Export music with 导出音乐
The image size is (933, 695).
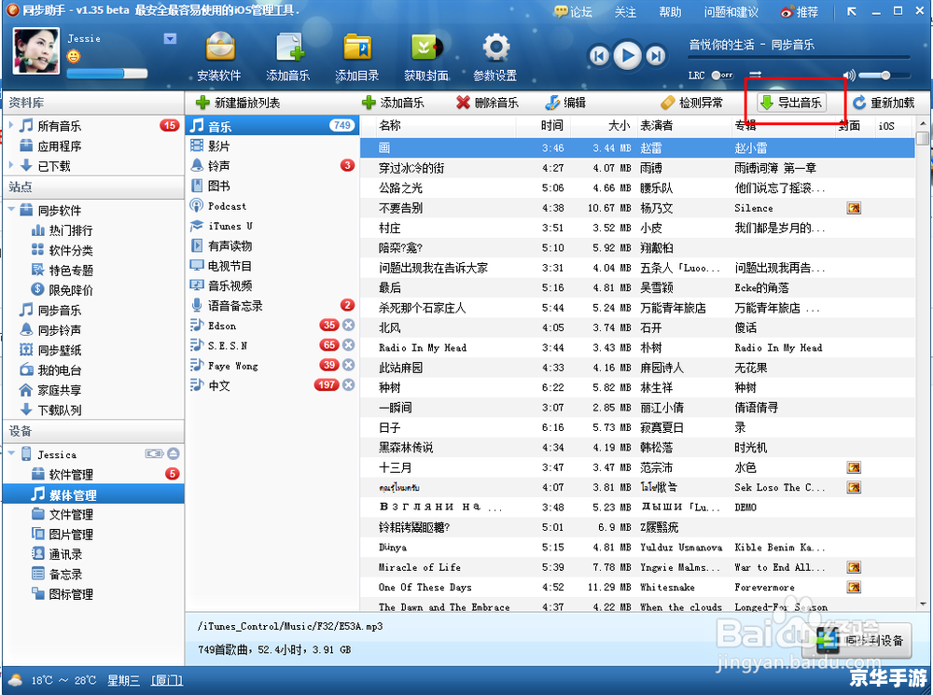(792, 103)
